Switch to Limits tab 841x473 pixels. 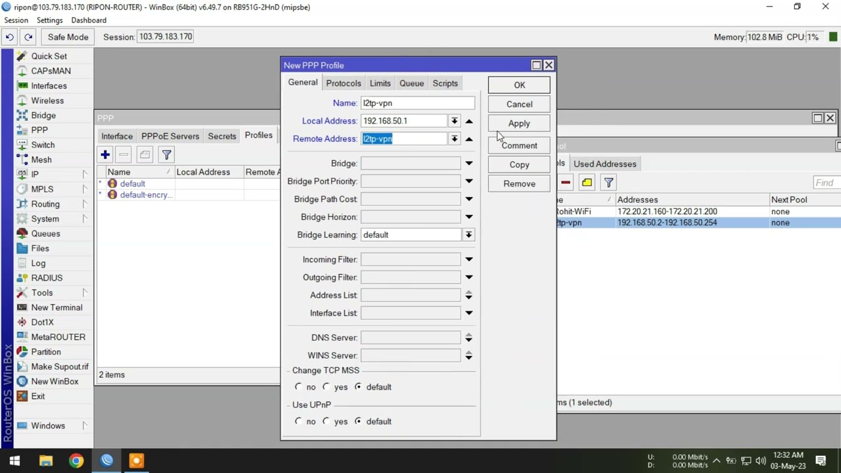click(x=380, y=83)
